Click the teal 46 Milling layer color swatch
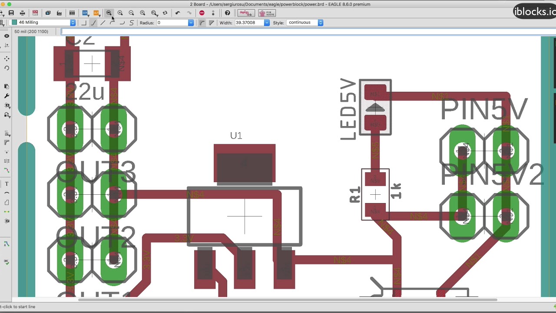556x313 pixels. tap(14, 23)
